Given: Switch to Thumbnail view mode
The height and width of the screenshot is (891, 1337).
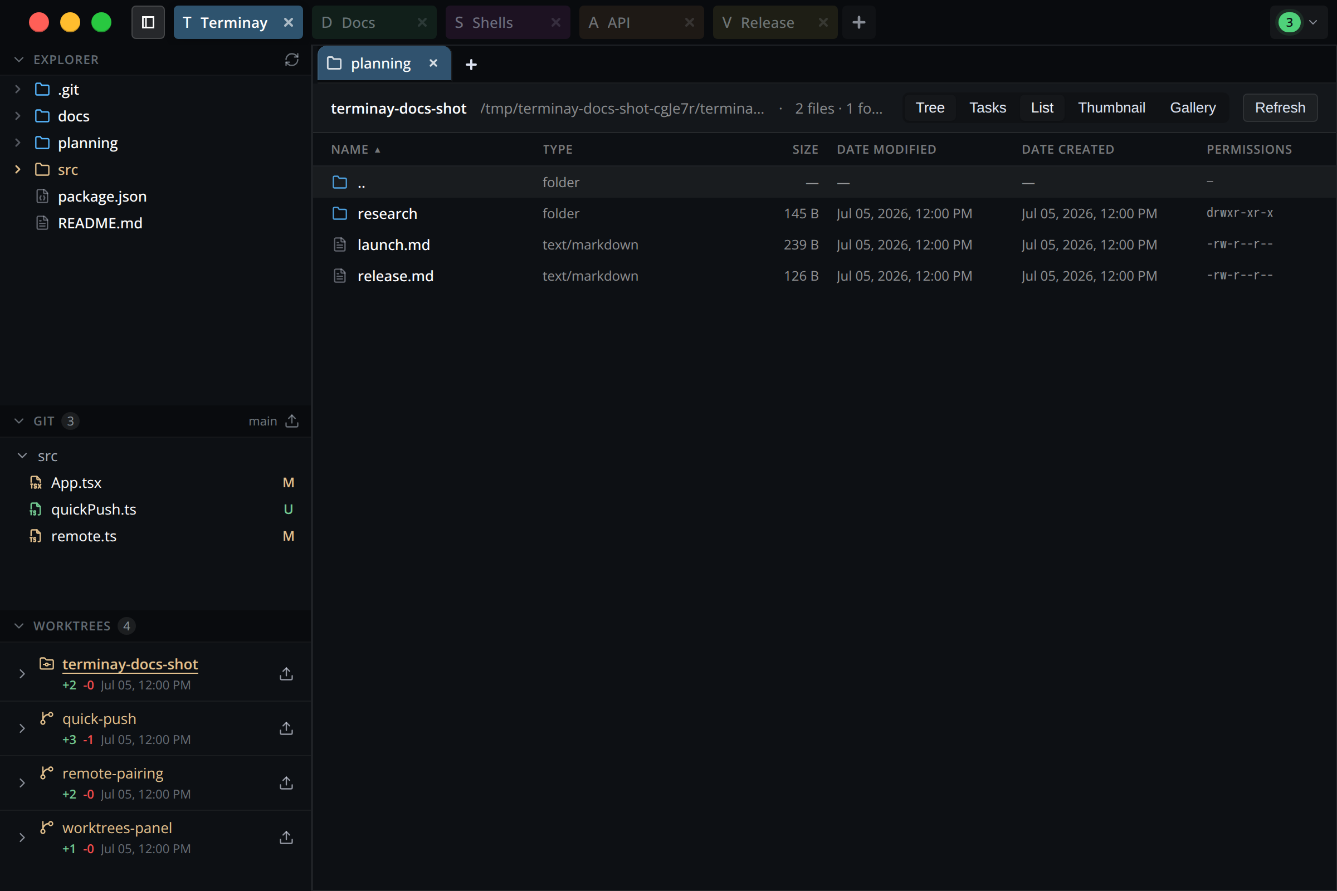Looking at the screenshot, I should pos(1111,107).
